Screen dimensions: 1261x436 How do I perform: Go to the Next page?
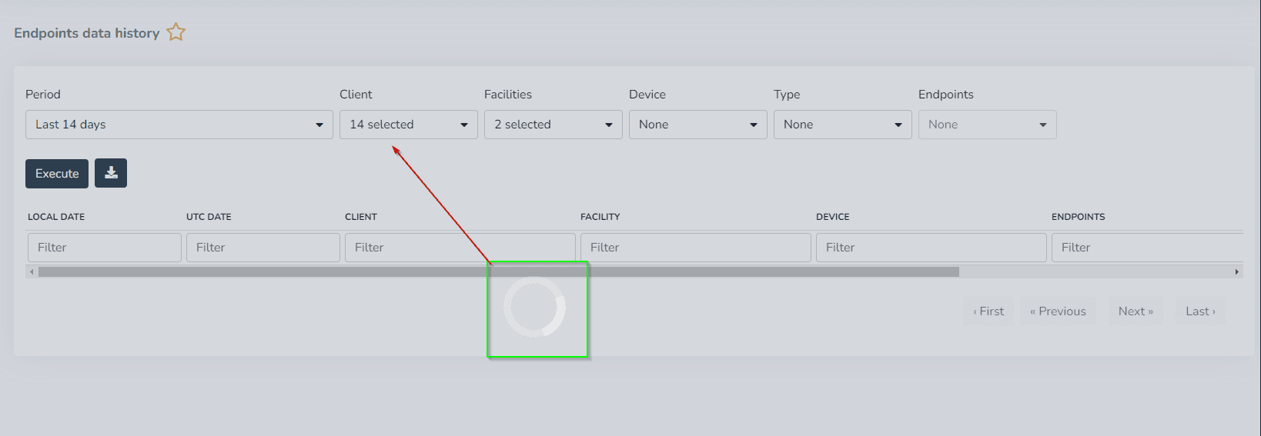point(1136,311)
